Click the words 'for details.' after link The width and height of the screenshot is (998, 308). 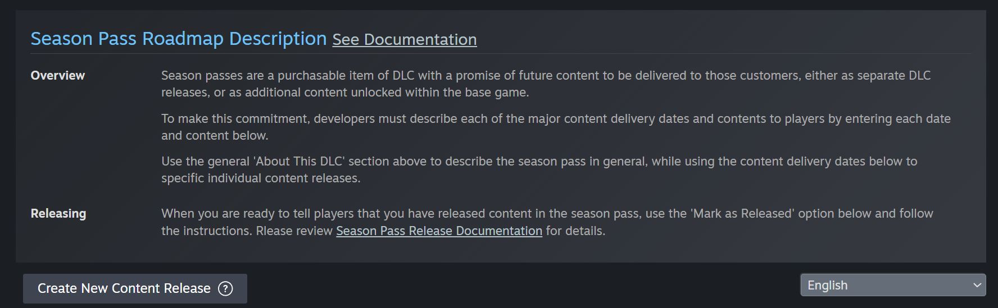click(x=575, y=231)
